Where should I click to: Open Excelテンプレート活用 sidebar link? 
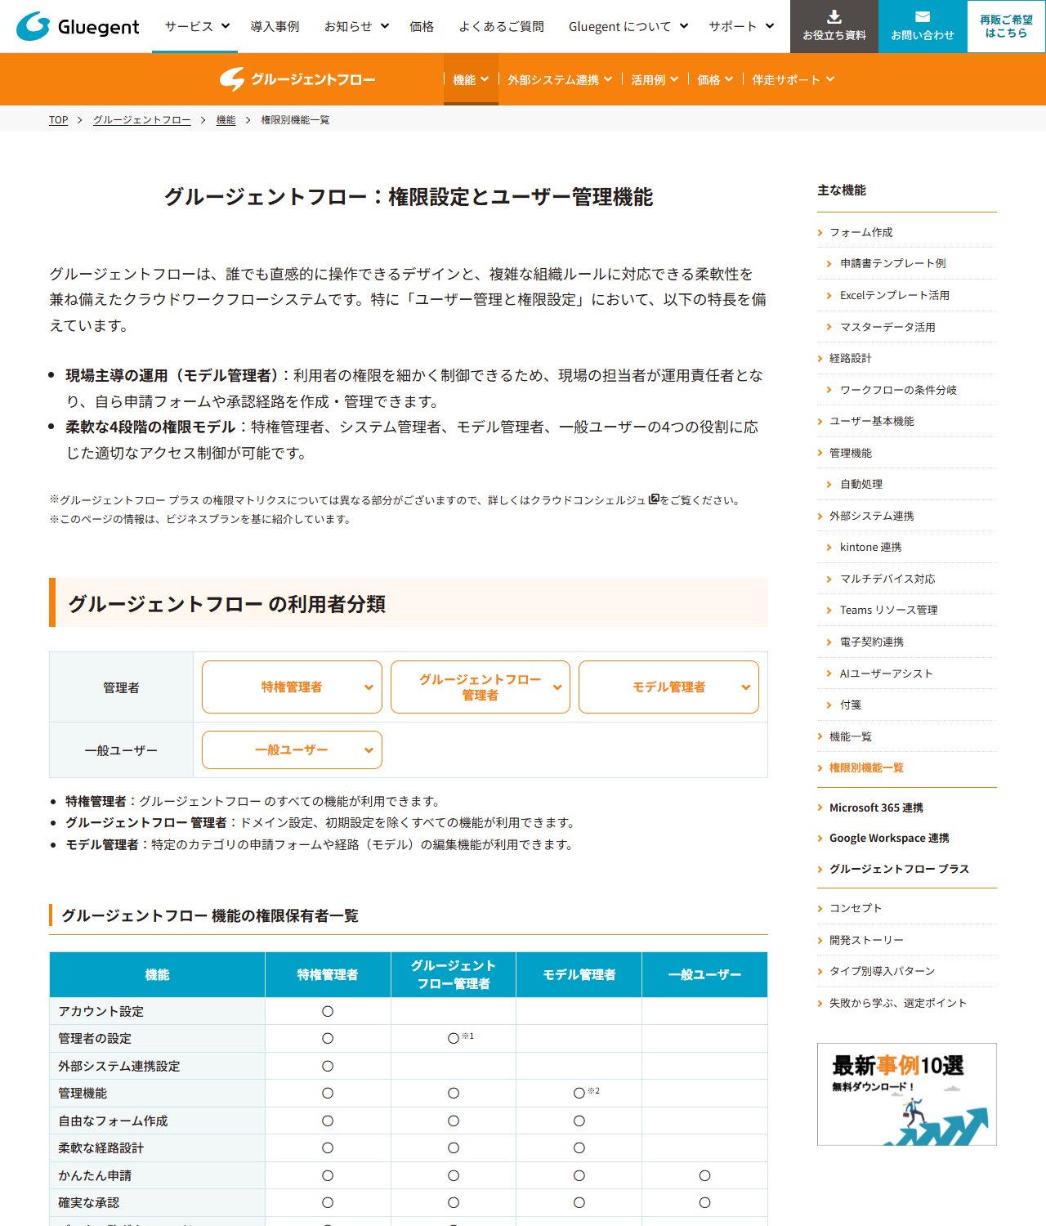pos(895,295)
